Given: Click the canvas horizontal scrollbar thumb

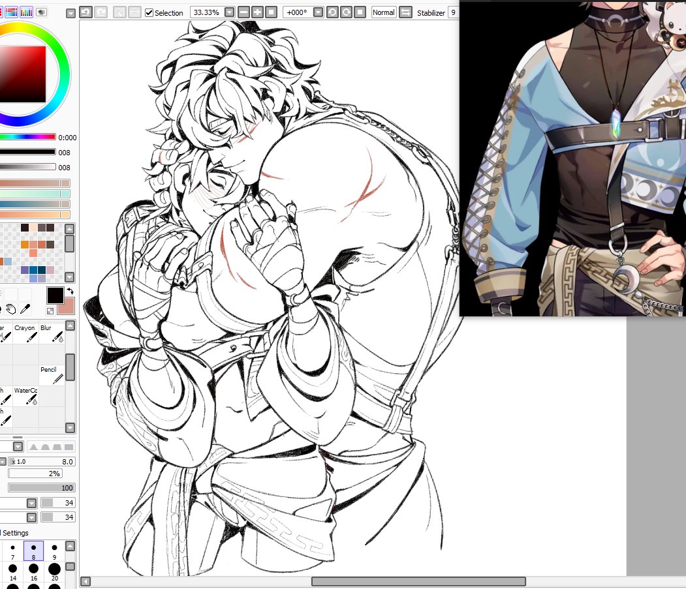Looking at the screenshot, I should 418,581.
